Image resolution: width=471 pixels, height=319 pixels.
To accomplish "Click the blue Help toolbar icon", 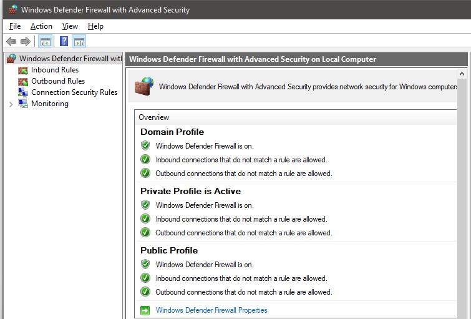I will coord(64,41).
